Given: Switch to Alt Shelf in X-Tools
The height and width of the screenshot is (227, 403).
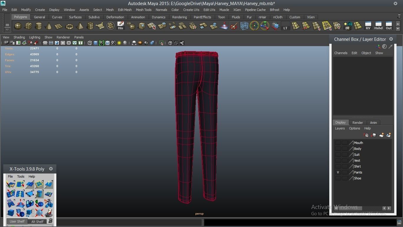Looking at the screenshot, I should pyautogui.click(x=37, y=221).
